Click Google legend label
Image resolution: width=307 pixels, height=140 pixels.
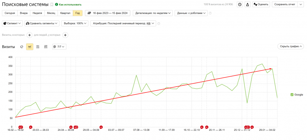[299, 95]
